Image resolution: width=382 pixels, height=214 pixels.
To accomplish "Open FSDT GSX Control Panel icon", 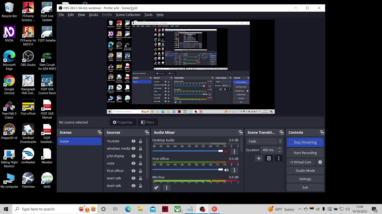I will pos(47,85).
